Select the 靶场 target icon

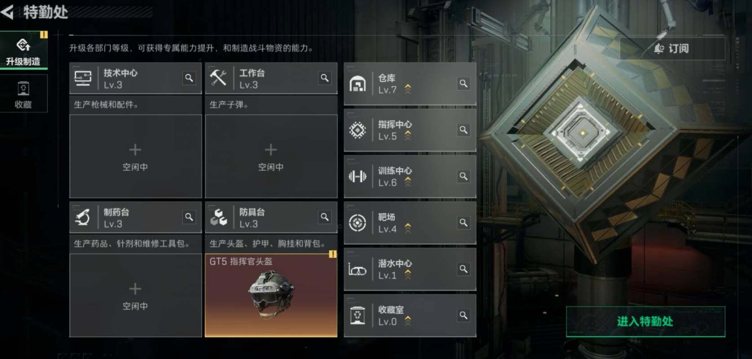coord(358,223)
